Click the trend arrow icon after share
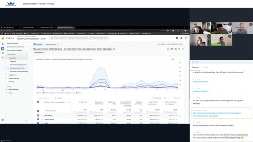Screen dimensions: 253x142 coord(183,49)
